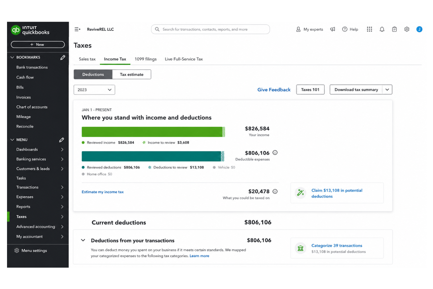Image resolution: width=433 pixels, height=289 pixels.
Task: Click the search transactions input field
Action: point(210,29)
